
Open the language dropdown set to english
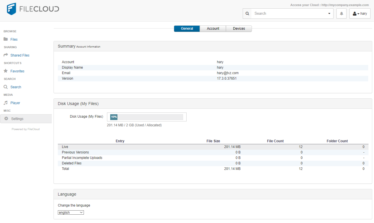coord(71,213)
